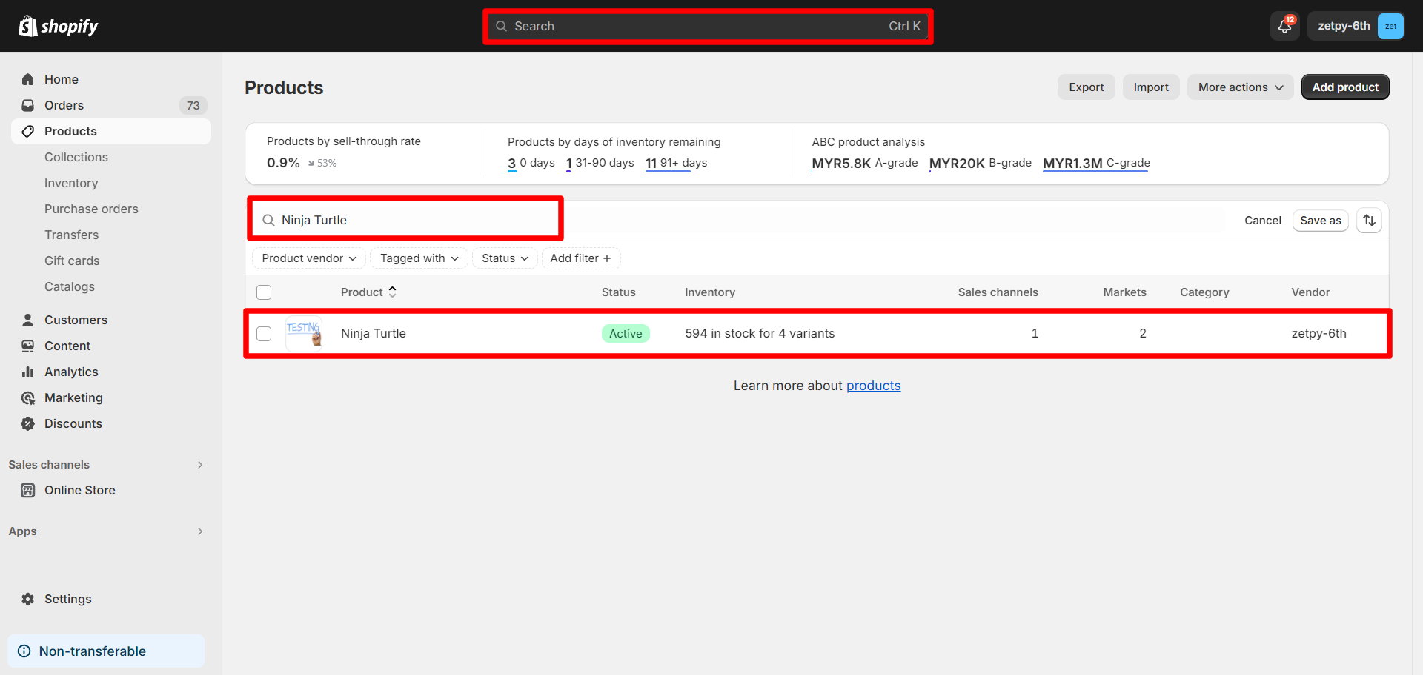Click the Shopify logo
Image resolution: width=1423 pixels, height=675 pixels.
[x=59, y=26]
